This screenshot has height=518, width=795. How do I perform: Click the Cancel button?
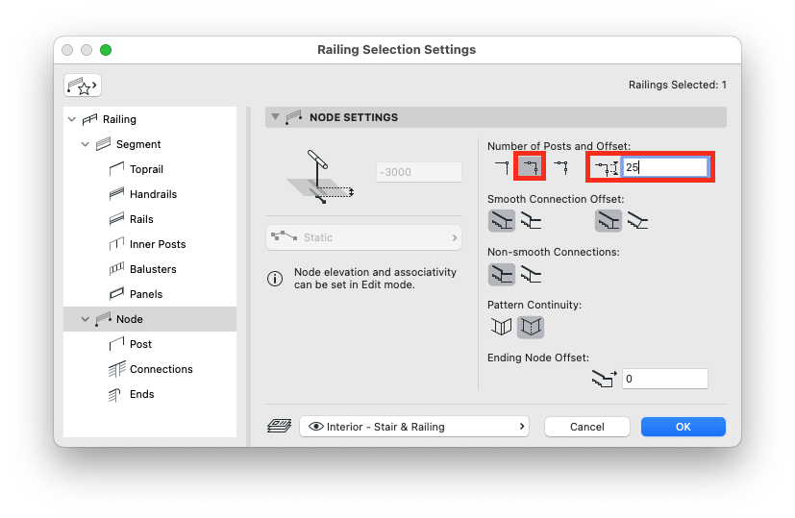[586, 427]
